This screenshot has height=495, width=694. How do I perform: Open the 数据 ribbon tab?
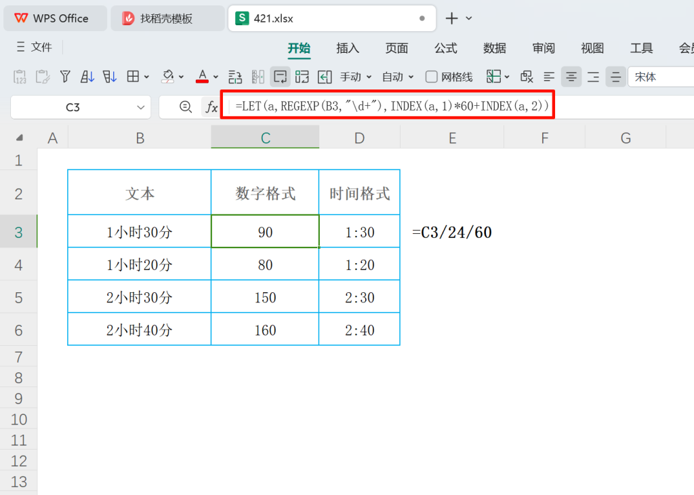[494, 48]
